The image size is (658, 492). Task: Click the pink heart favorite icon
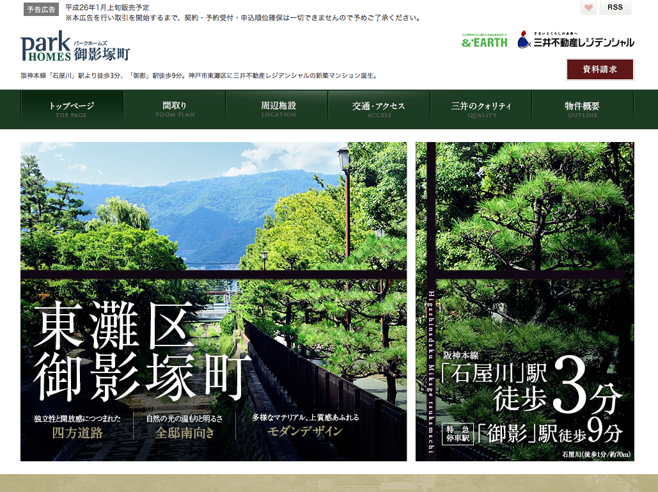(x=589, y=8)
